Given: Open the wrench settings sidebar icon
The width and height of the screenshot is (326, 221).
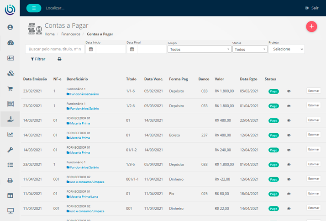Looking at the screenshot, I should coord(10,150).
